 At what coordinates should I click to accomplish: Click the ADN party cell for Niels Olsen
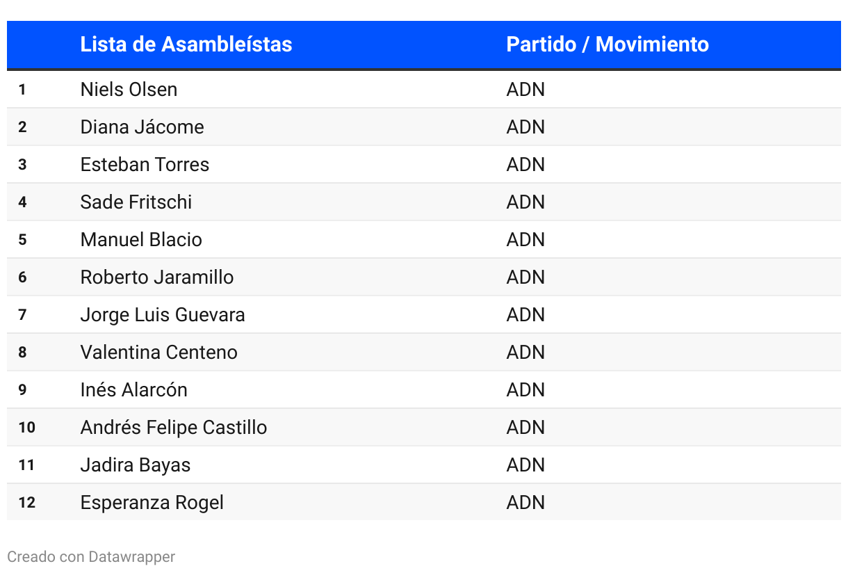[x=525, y=90]
